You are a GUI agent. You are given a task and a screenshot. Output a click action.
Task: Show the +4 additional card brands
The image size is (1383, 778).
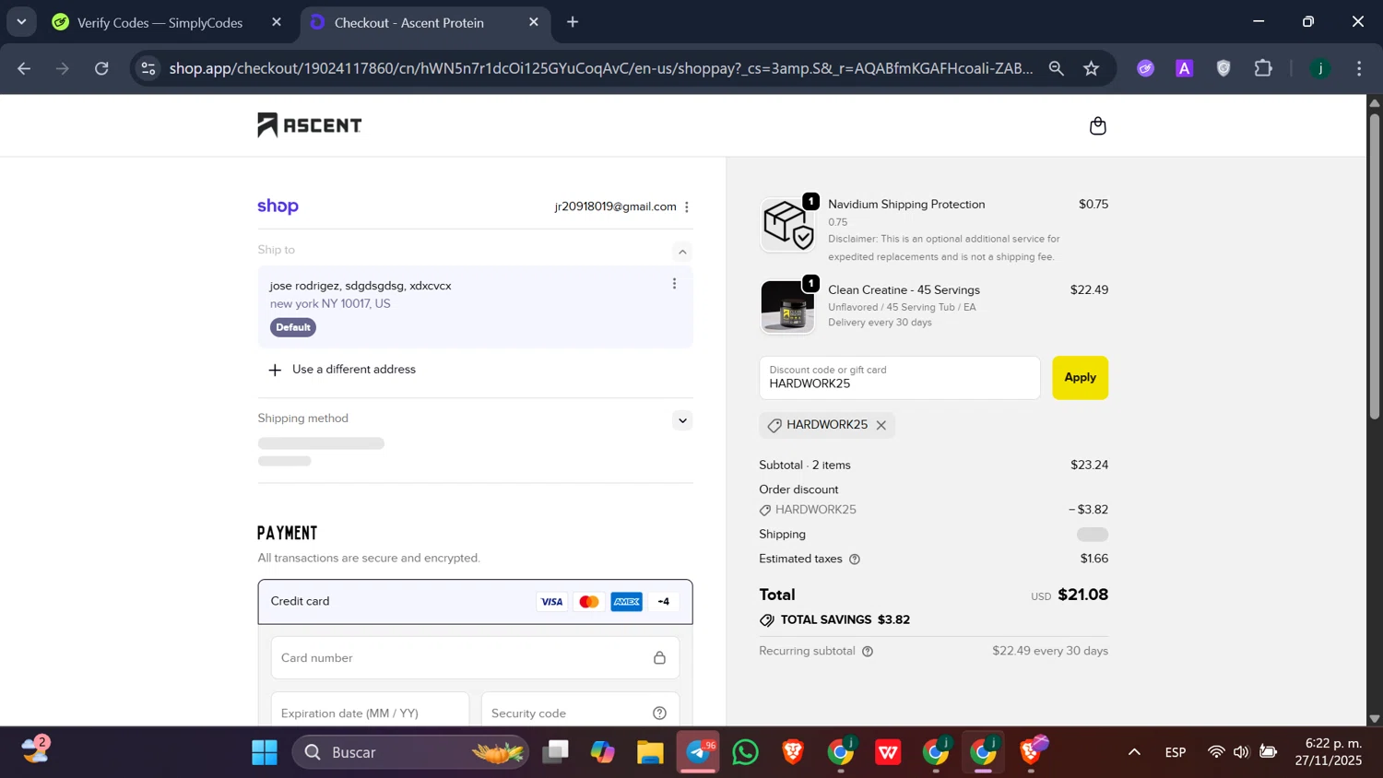pyautogui.click(x=664, y=602)
